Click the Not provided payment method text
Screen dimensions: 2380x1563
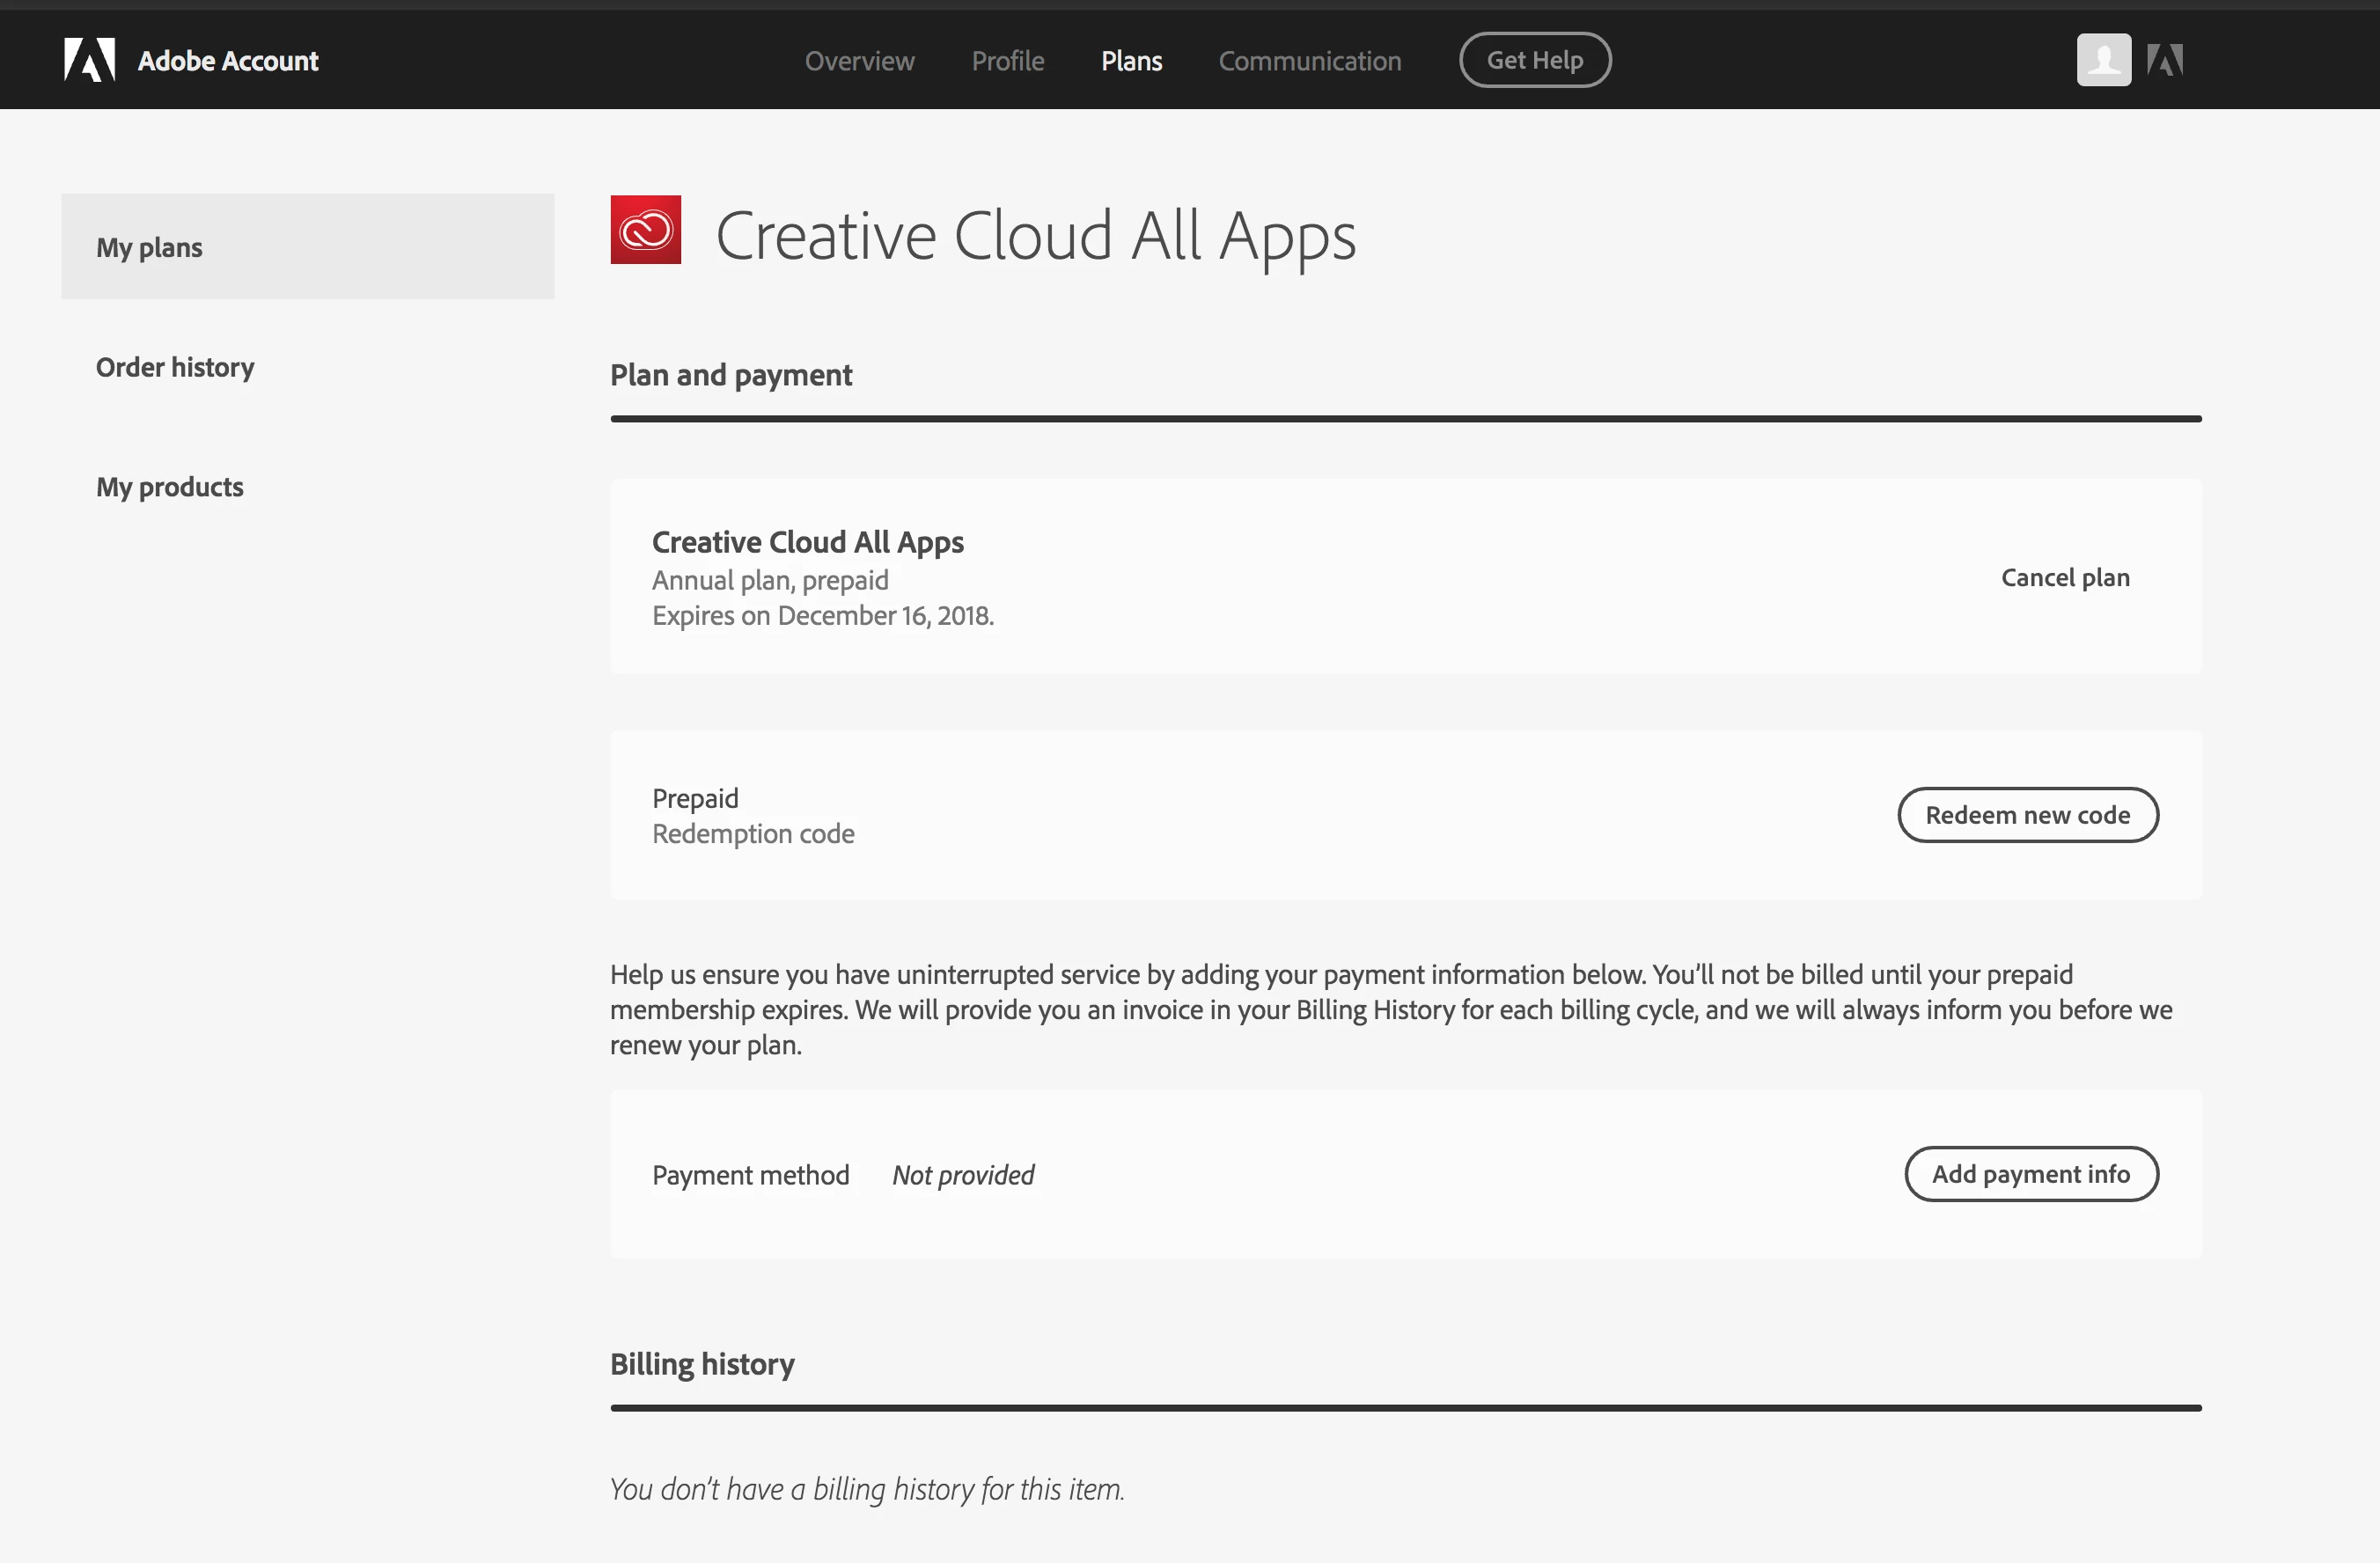tap(962, 1175)
